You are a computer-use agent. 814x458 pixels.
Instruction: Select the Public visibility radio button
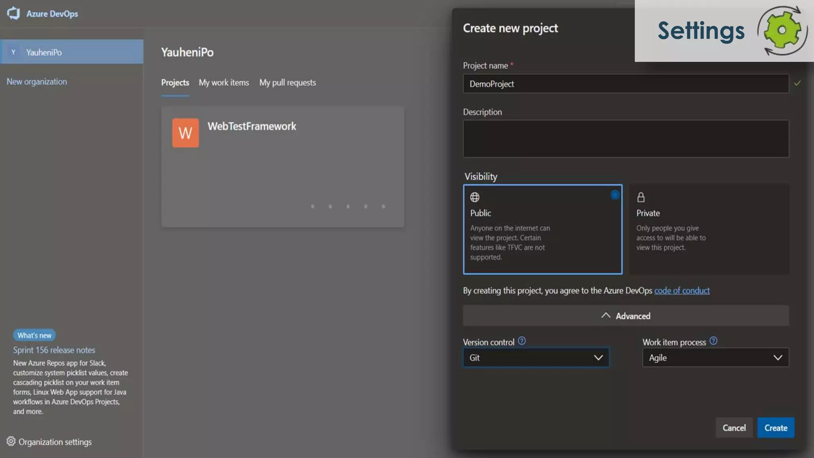614,195
